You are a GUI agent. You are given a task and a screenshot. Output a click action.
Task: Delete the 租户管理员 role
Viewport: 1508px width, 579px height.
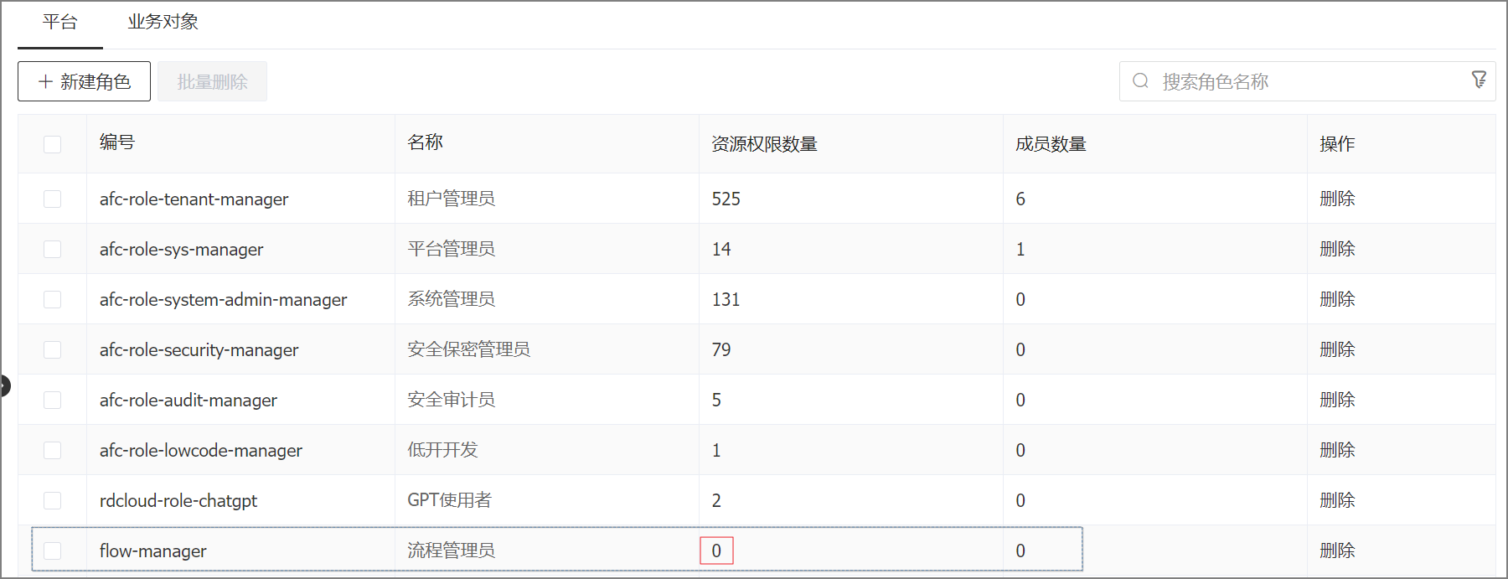click(x=1336, y=199)
